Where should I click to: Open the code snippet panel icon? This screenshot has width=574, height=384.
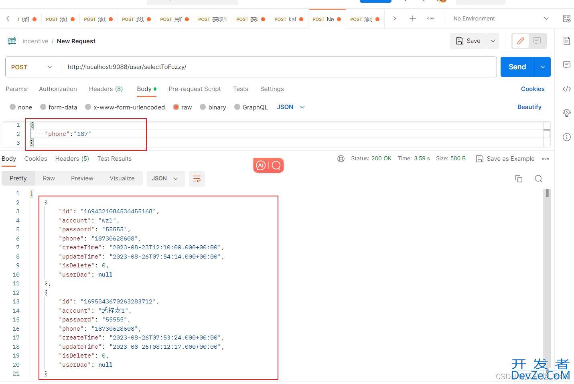pos(566,89)
